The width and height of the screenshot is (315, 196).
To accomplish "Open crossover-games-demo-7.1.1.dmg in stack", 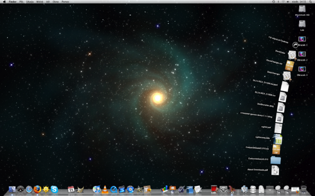I will pyautogui.click(x=279, y=118).
